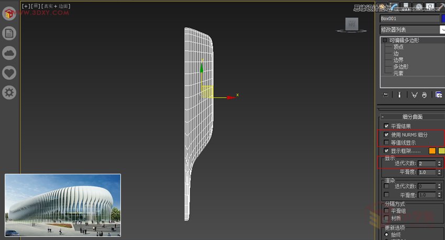Screen dimensions: 445x240
Task: Click the Box001 object name field
Action: [409, 18]
